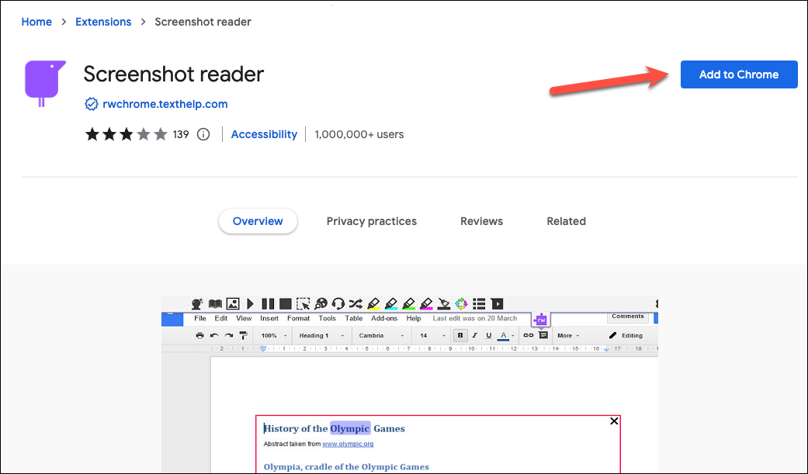Open the Tools menu in preview
The image size is (808, 474).
pos(328,318)
